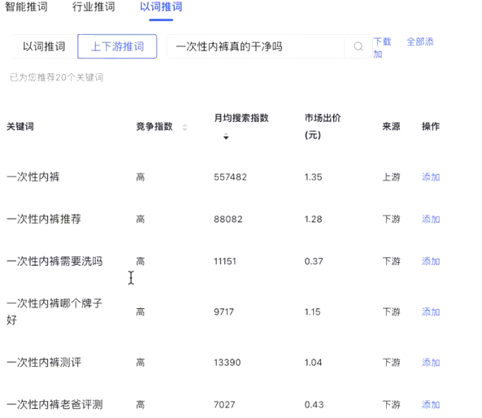Click the 竞争指数 column header
This screenshot has width=482, height=418.
(x=154, y=126)
